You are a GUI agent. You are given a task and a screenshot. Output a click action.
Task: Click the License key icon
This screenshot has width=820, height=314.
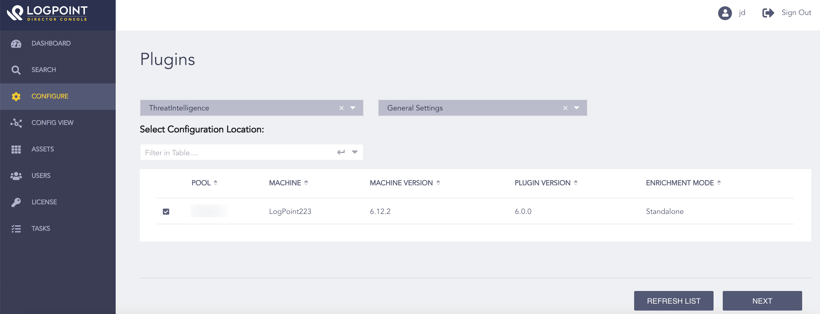(x=16, y=202)
